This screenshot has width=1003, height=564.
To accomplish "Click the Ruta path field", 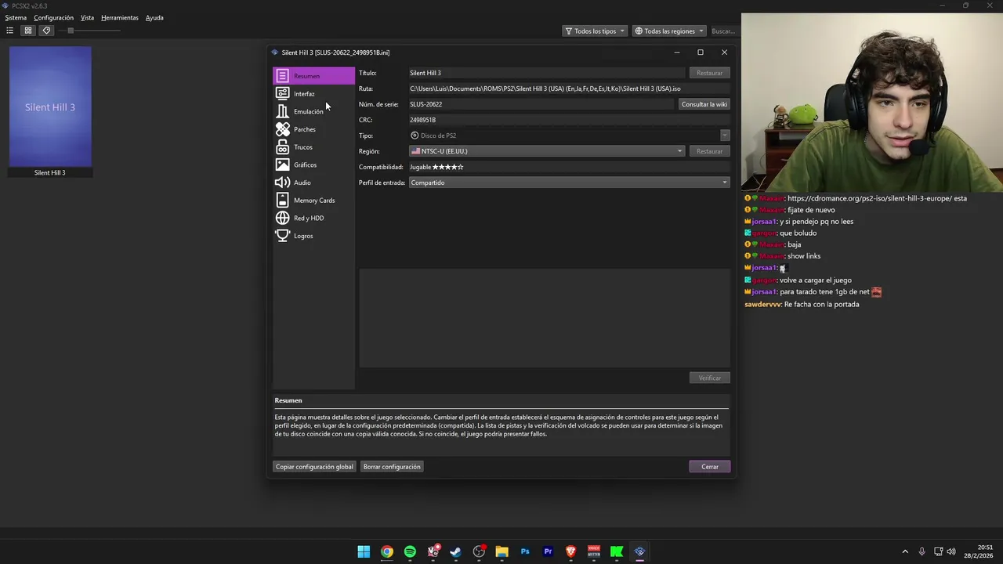I will 569,89.
